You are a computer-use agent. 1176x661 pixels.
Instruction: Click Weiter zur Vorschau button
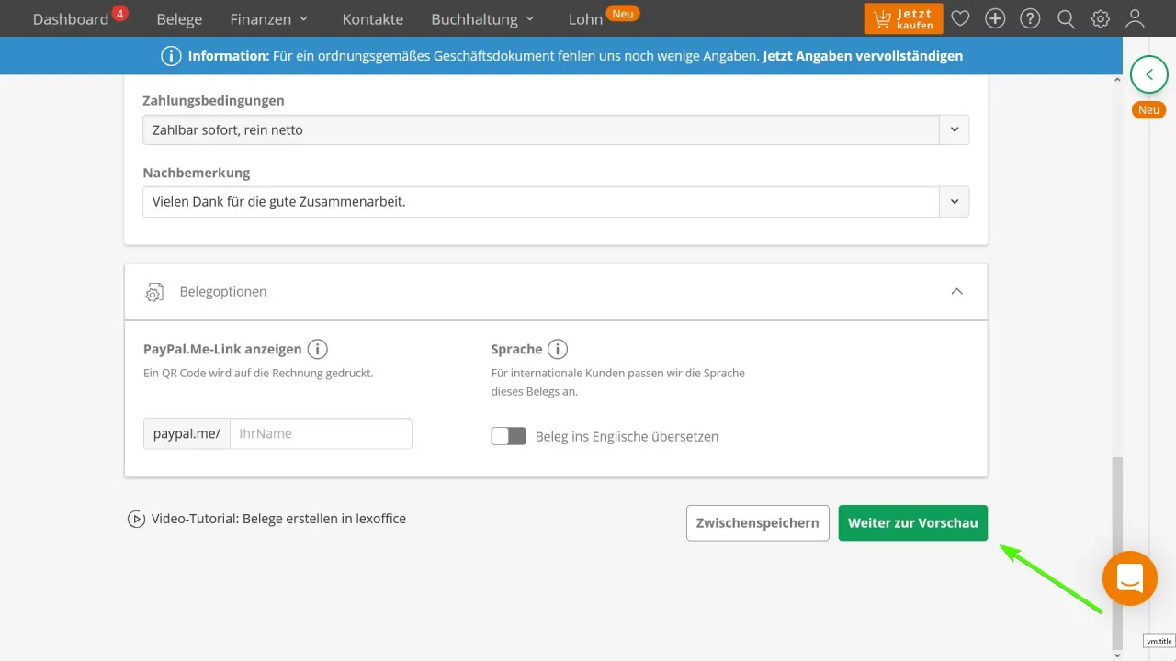(x=912, y=523)
